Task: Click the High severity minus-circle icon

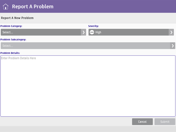Action: click(x=92, y=32)
